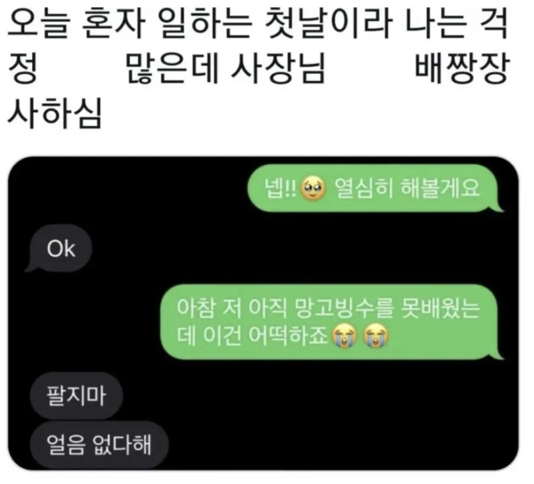Click the second crying emoji

click(x=376, y=336)
